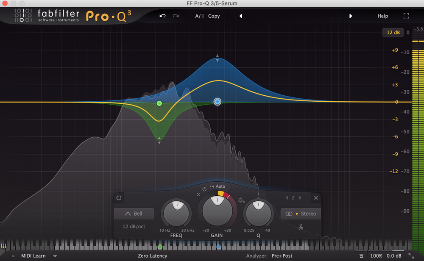Viewport: 424px width, 261px height.
Task: Enter full screen via the expand icon
Action: (406, 16)
